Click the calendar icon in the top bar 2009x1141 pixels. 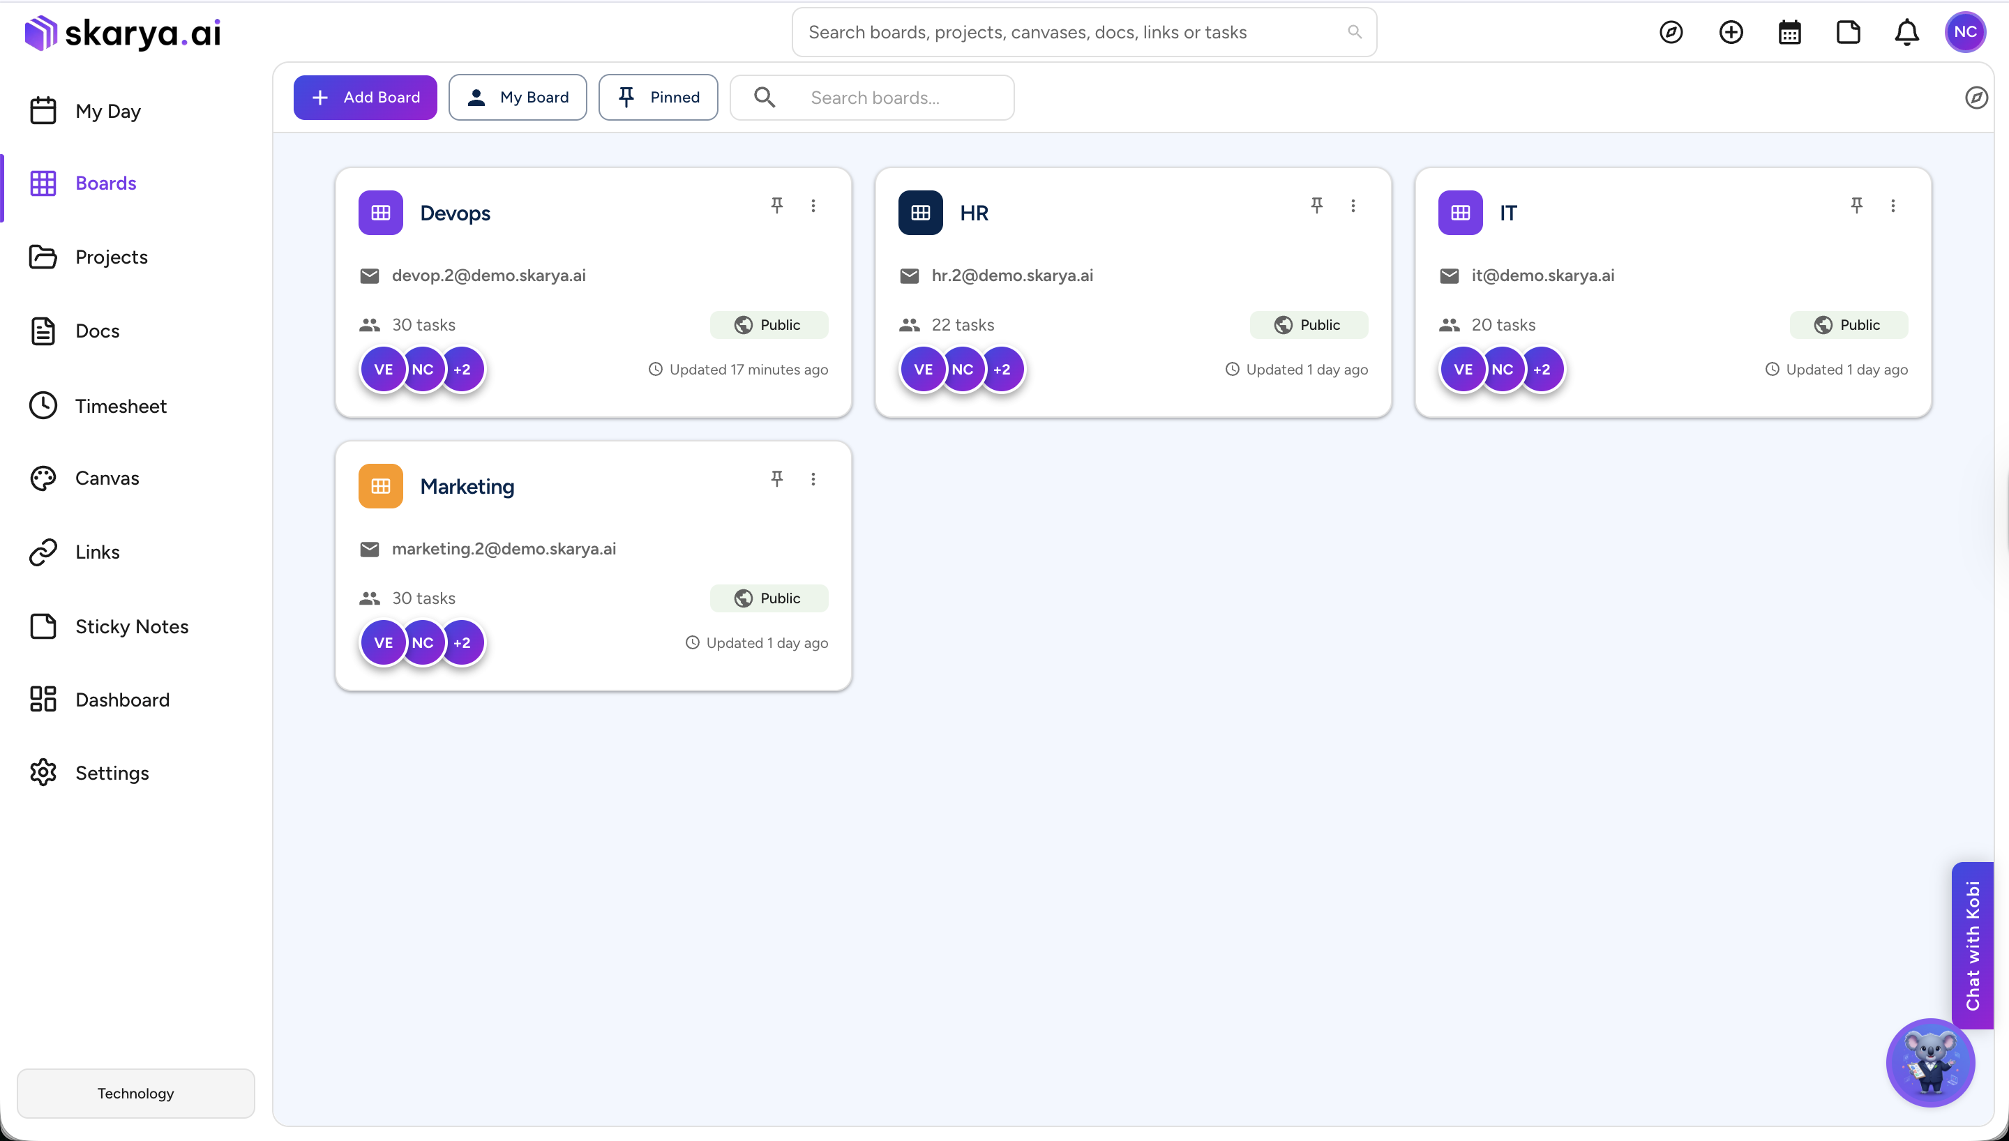(1789, 32)
